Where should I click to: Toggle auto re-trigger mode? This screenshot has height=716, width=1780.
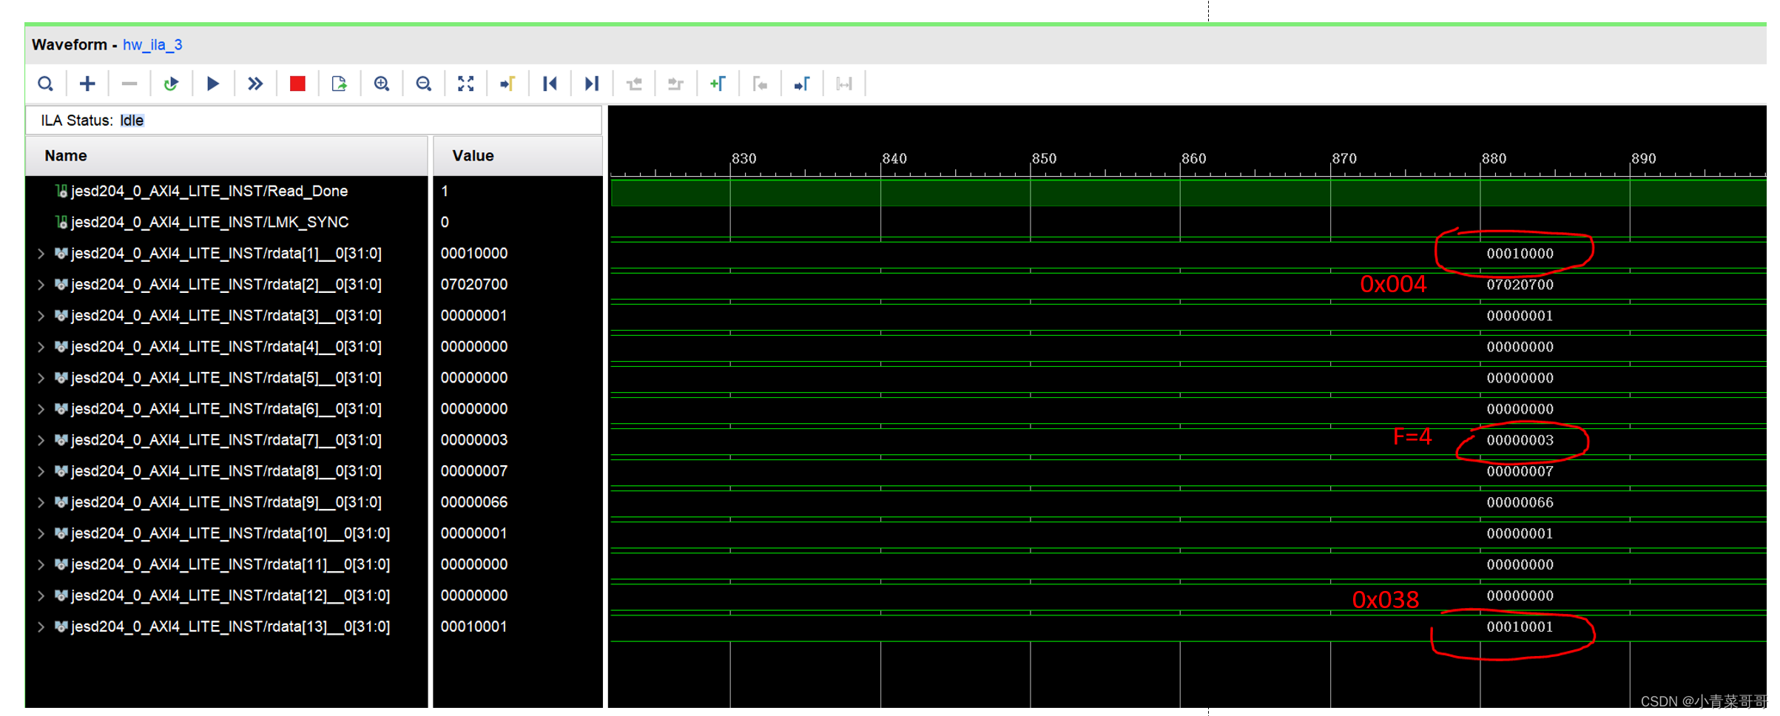(171, 84)
